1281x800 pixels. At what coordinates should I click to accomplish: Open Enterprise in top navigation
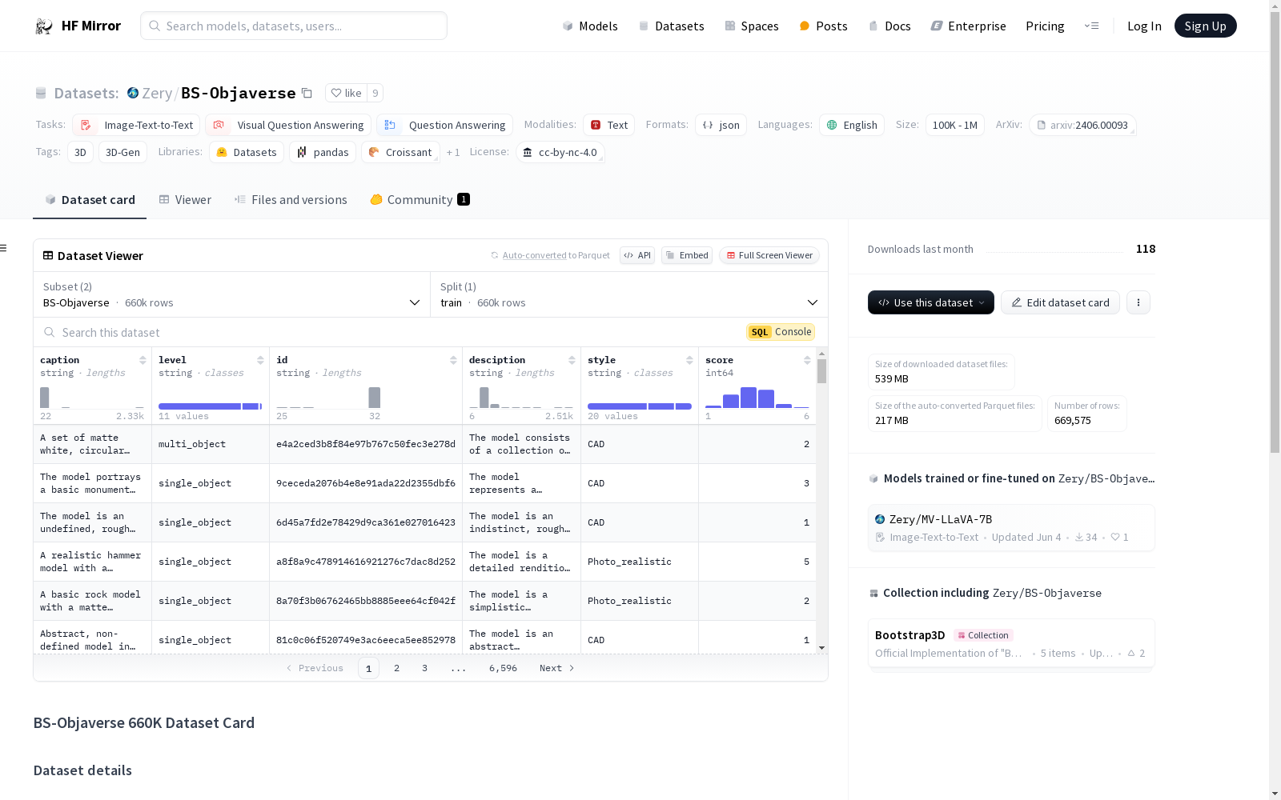968,26
